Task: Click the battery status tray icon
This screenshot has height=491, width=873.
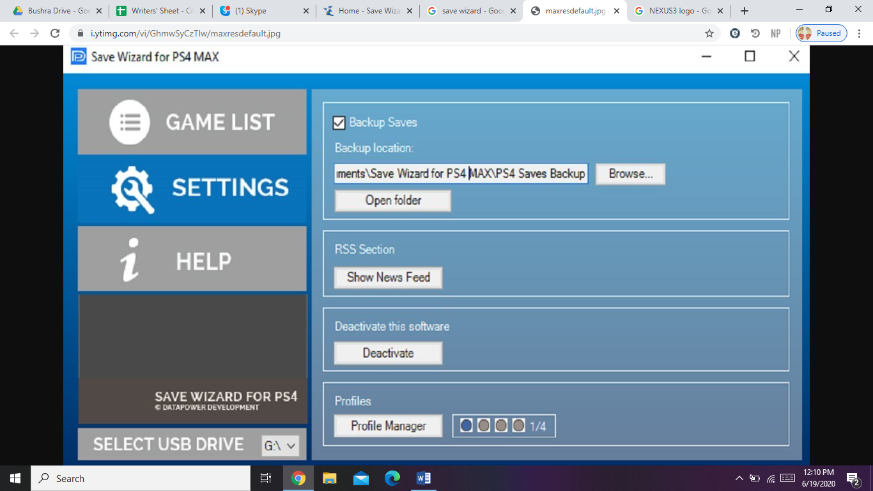Action: tap(755, 478)
